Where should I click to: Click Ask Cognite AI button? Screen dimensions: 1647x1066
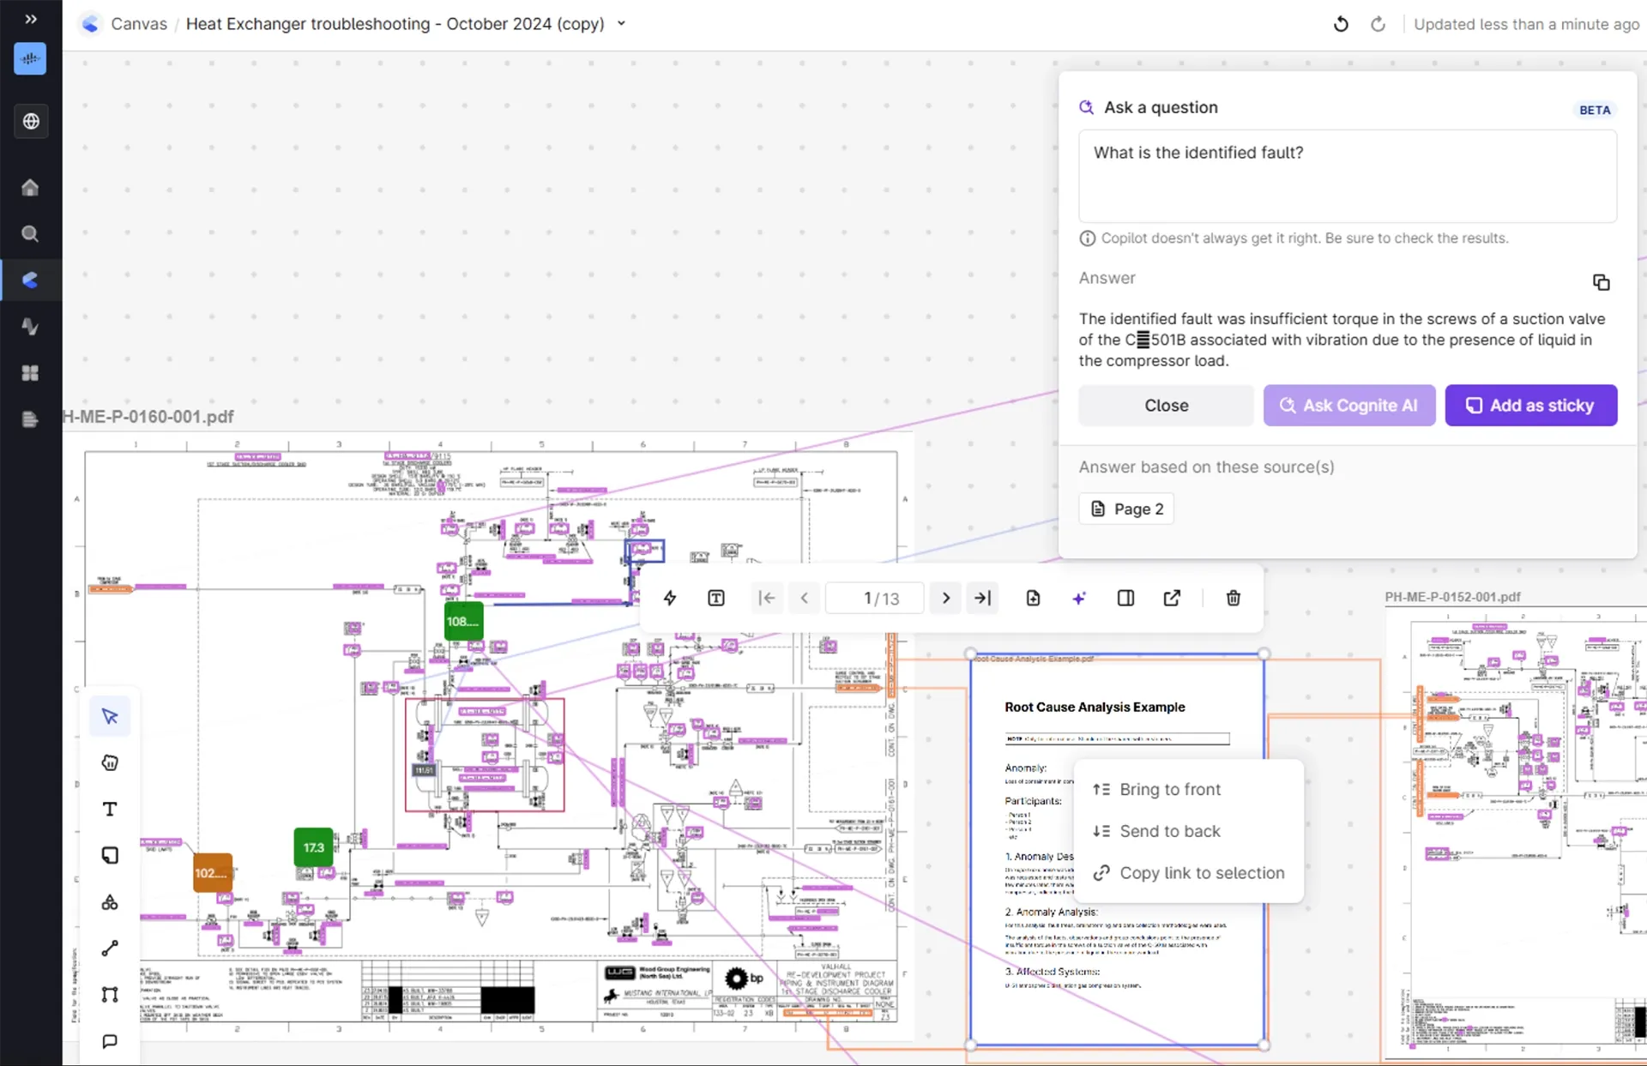[1349, 406]
